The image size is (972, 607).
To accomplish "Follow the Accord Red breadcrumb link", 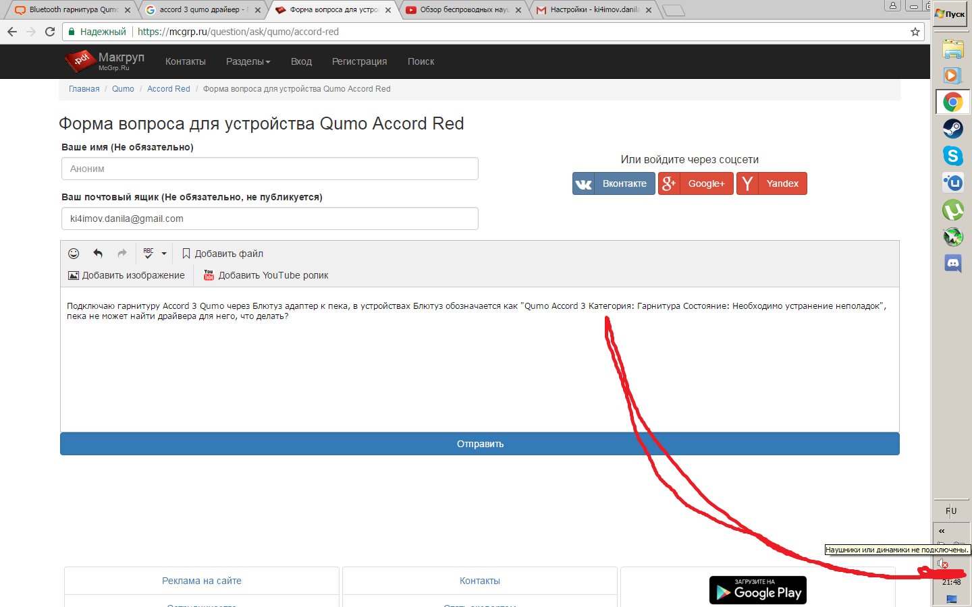I will point(169,89).
